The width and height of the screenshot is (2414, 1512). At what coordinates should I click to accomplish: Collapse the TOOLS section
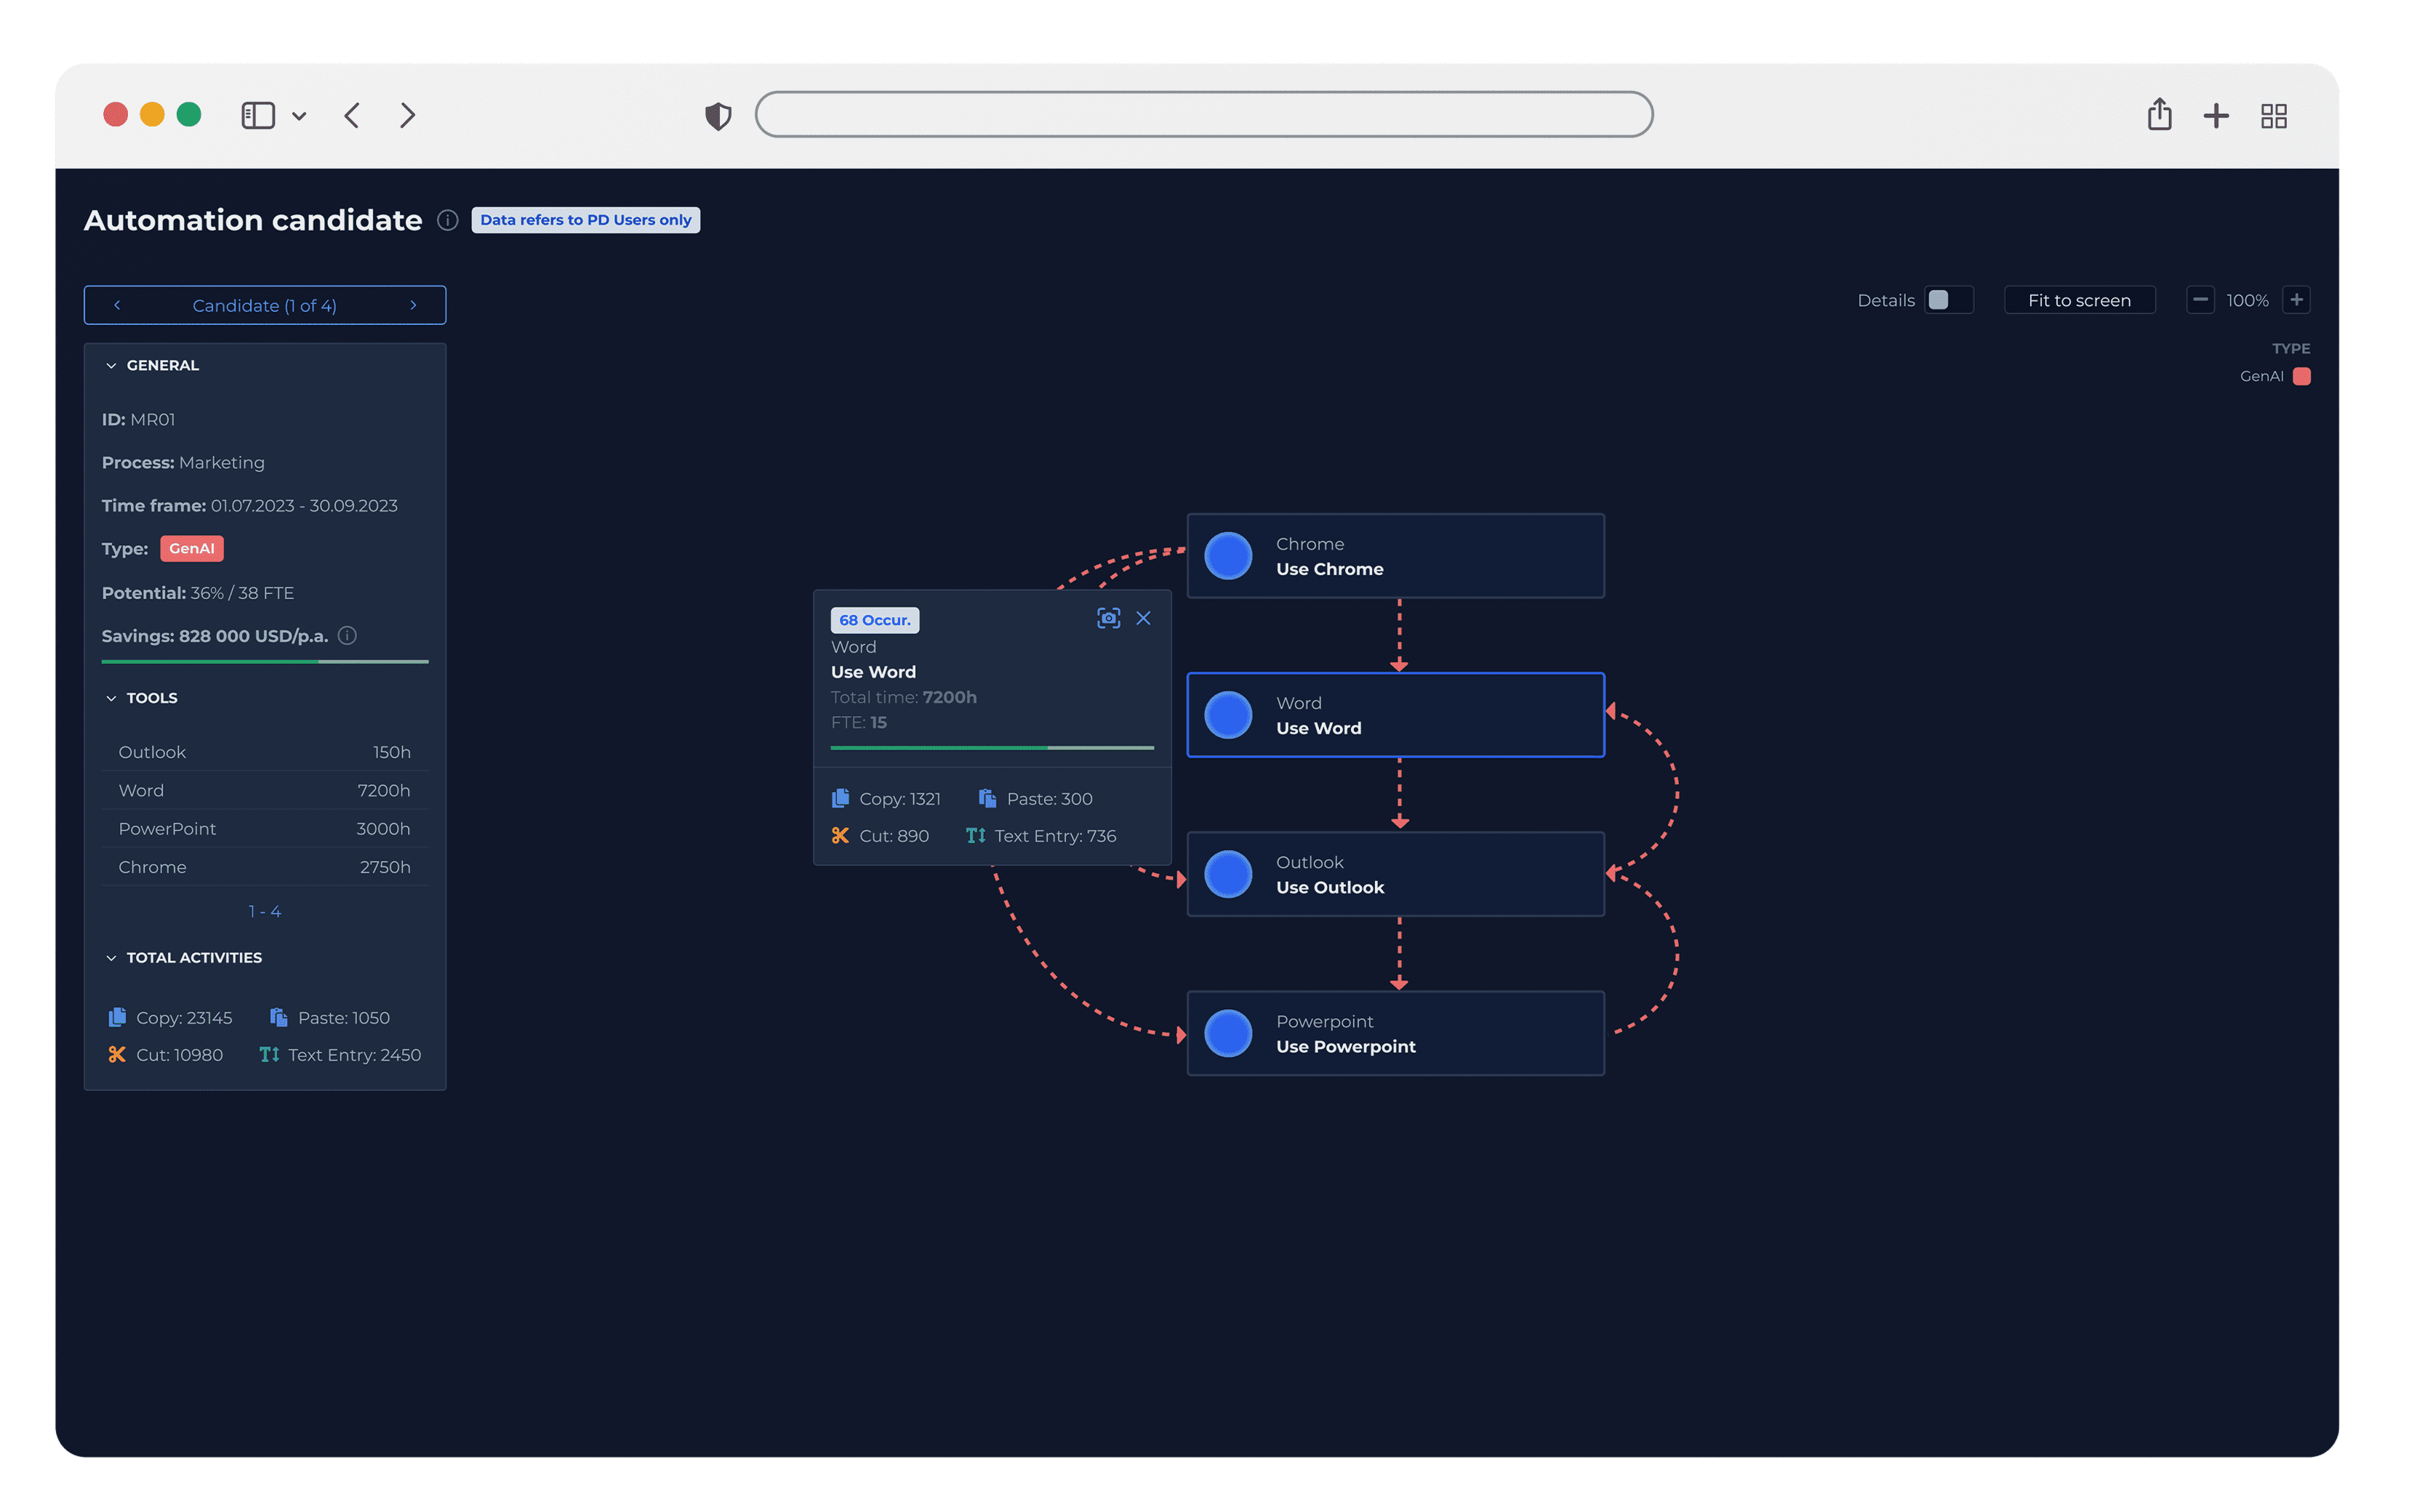point(111,697)
